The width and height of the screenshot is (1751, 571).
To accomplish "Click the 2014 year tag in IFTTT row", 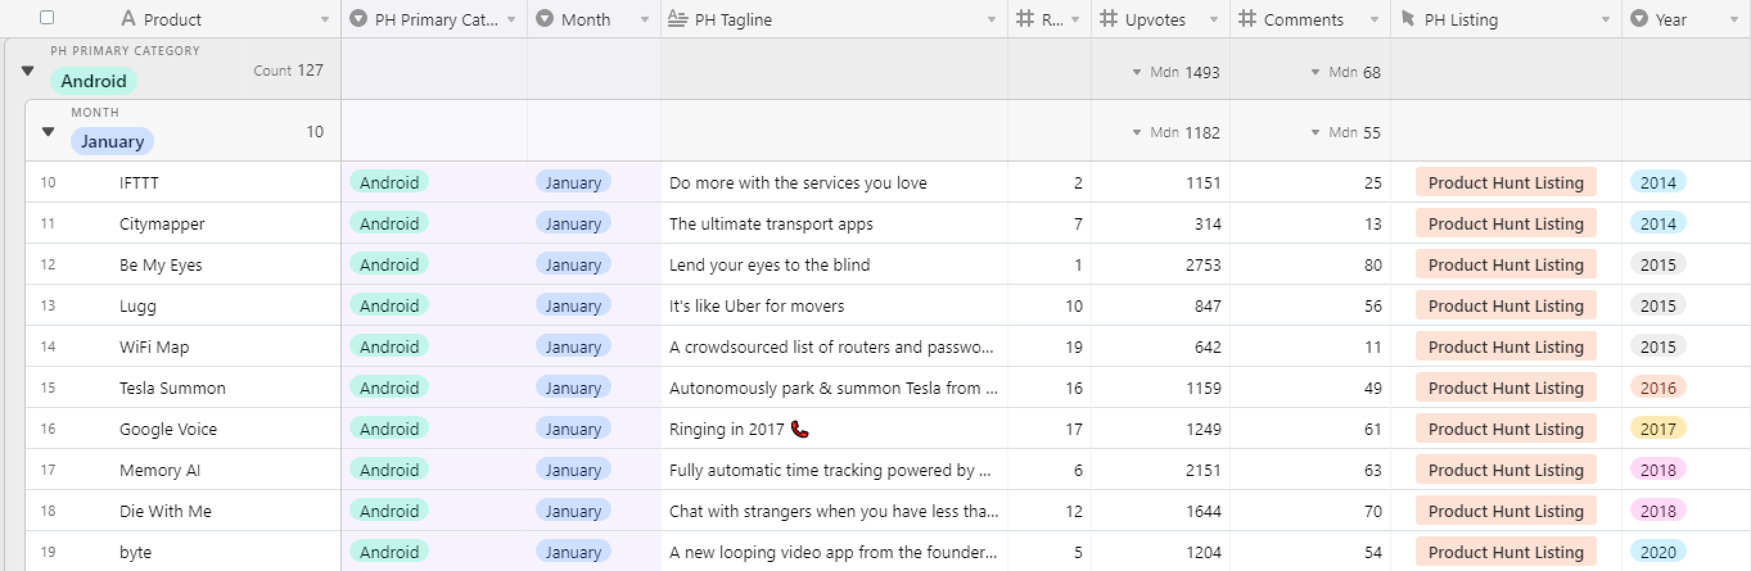I will coord(1658,182).
